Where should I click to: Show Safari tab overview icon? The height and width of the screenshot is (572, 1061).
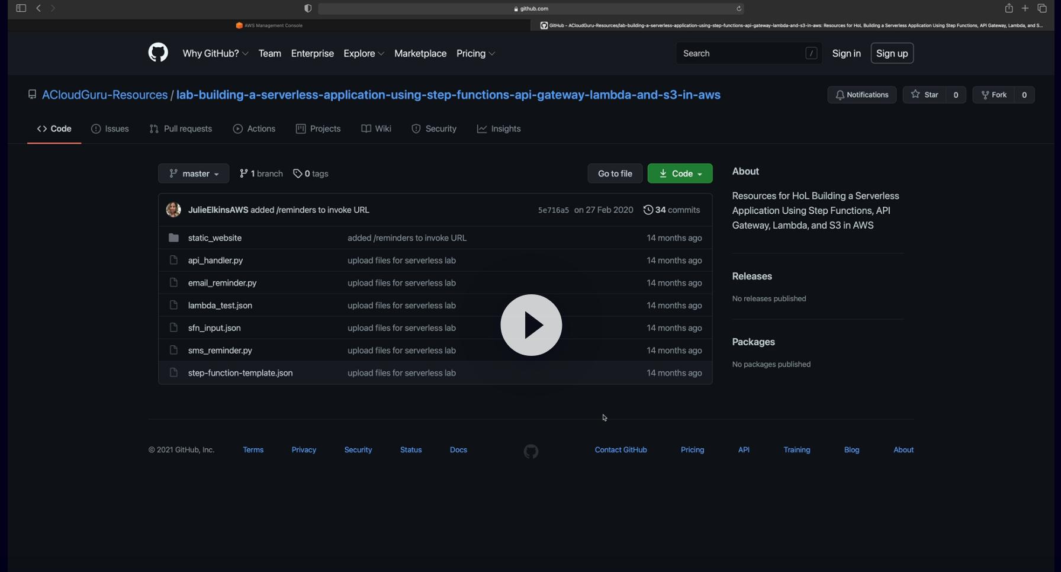point(1043,8)
